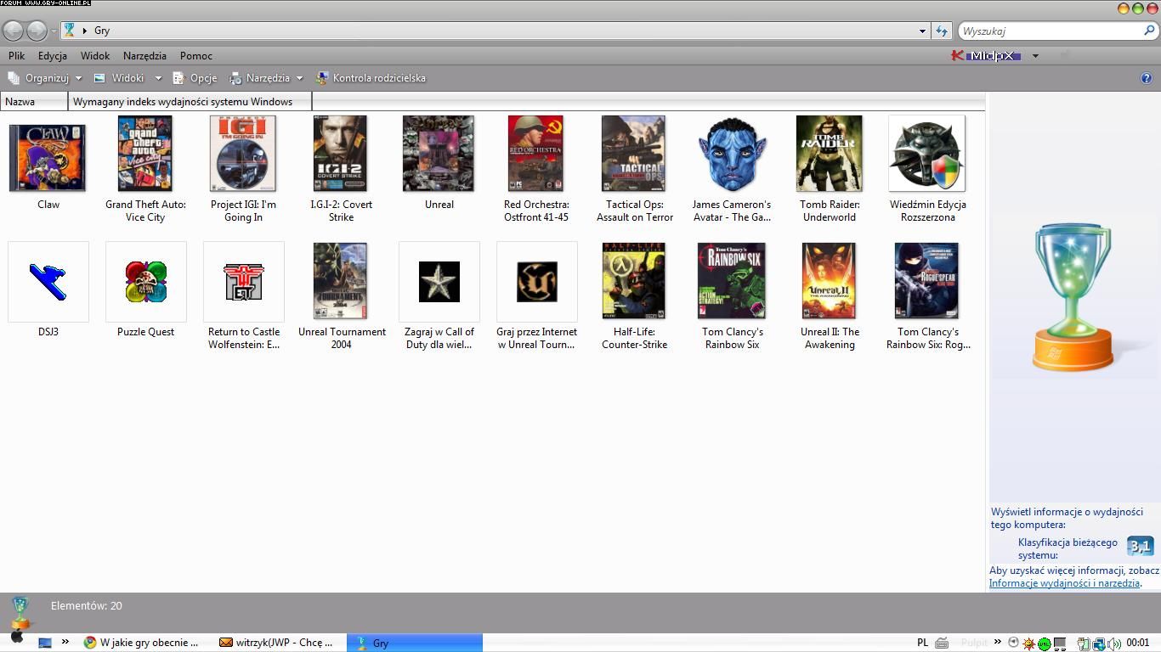Click the Opcje toolbar button

tap(195, 78)
